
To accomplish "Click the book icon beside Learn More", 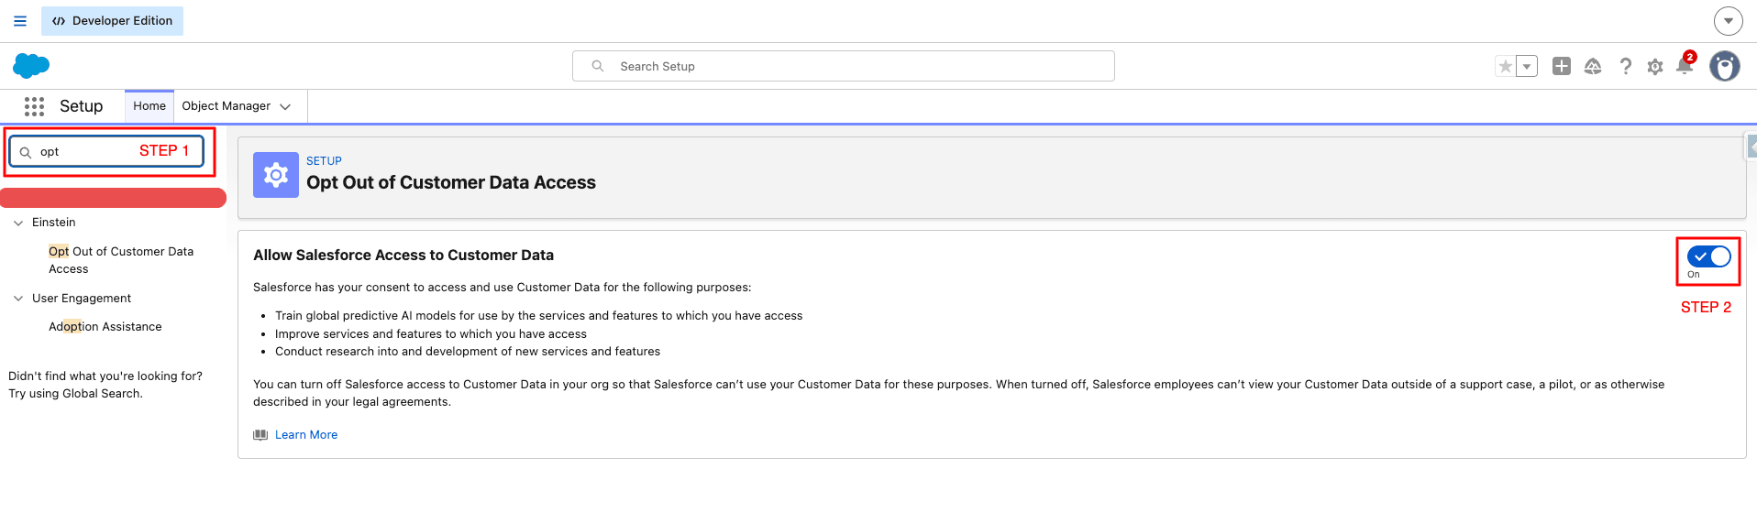I will click(x=260, y=435).
